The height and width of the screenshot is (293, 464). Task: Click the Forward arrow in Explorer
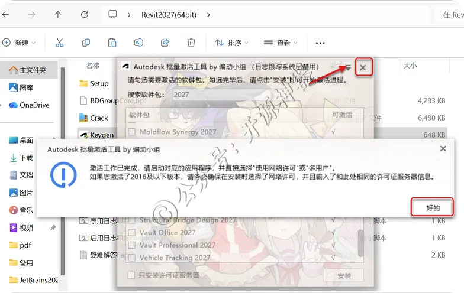[32, 14]
